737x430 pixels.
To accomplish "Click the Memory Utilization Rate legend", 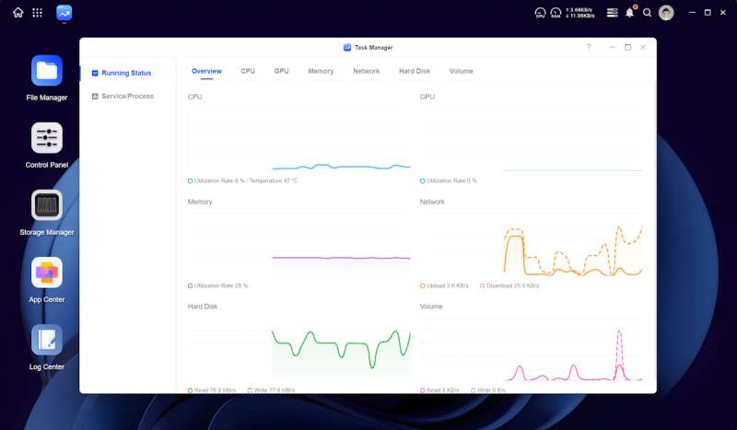I will (217, 285).
